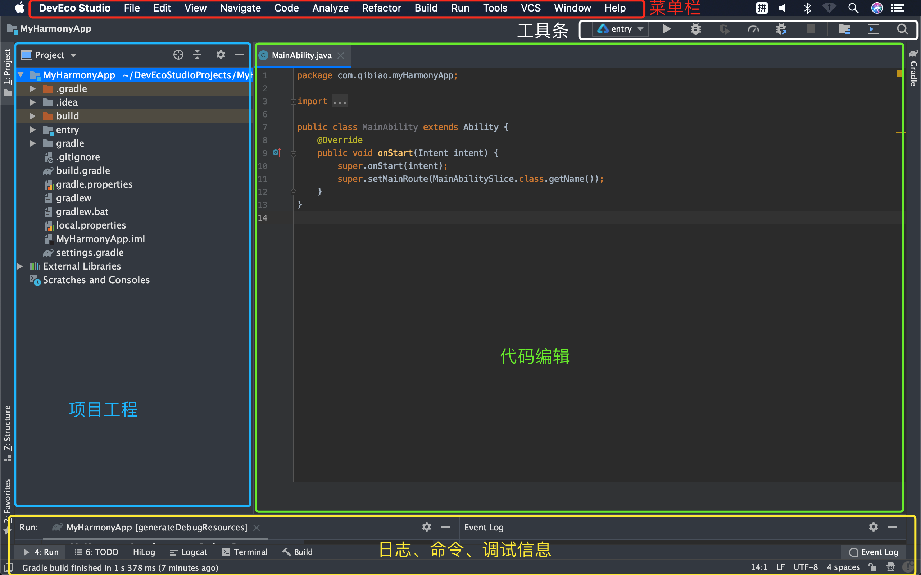Expand the .gradle folder
The width and height of the screenshot is (921, 575).
[x=33, y=89]
